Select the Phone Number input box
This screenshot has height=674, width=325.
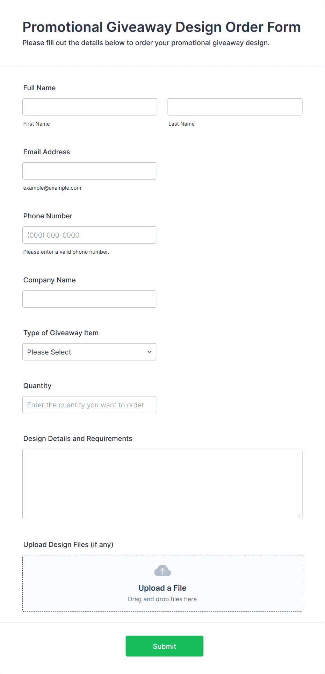(89, 235)
